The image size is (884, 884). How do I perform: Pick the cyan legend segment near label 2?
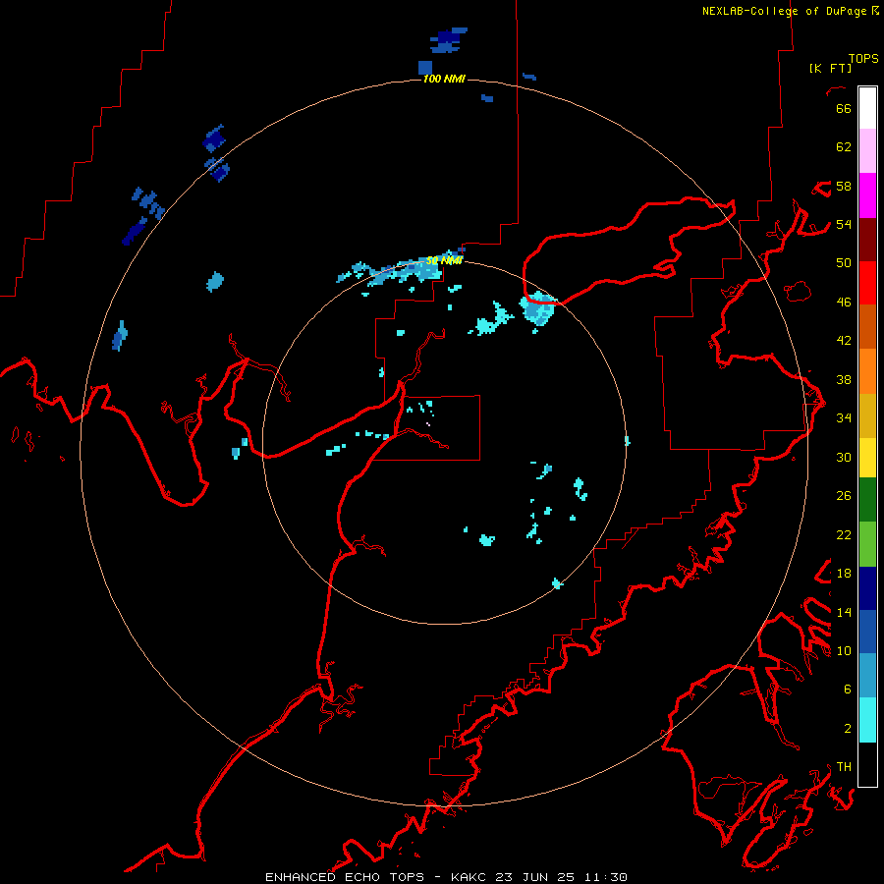(x=867, y=720)
